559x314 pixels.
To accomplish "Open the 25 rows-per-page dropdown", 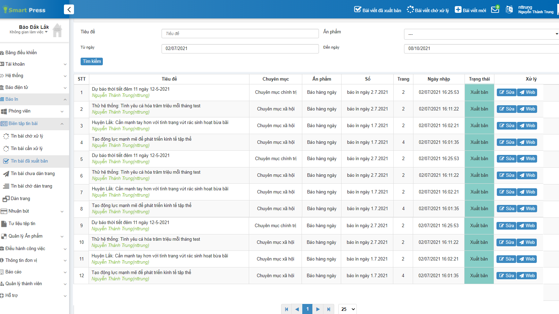I will [x=347, y=309].
